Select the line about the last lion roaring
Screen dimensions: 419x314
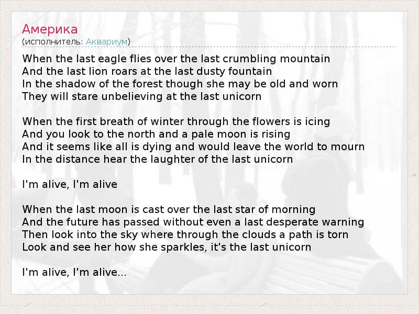click(147, 71)
